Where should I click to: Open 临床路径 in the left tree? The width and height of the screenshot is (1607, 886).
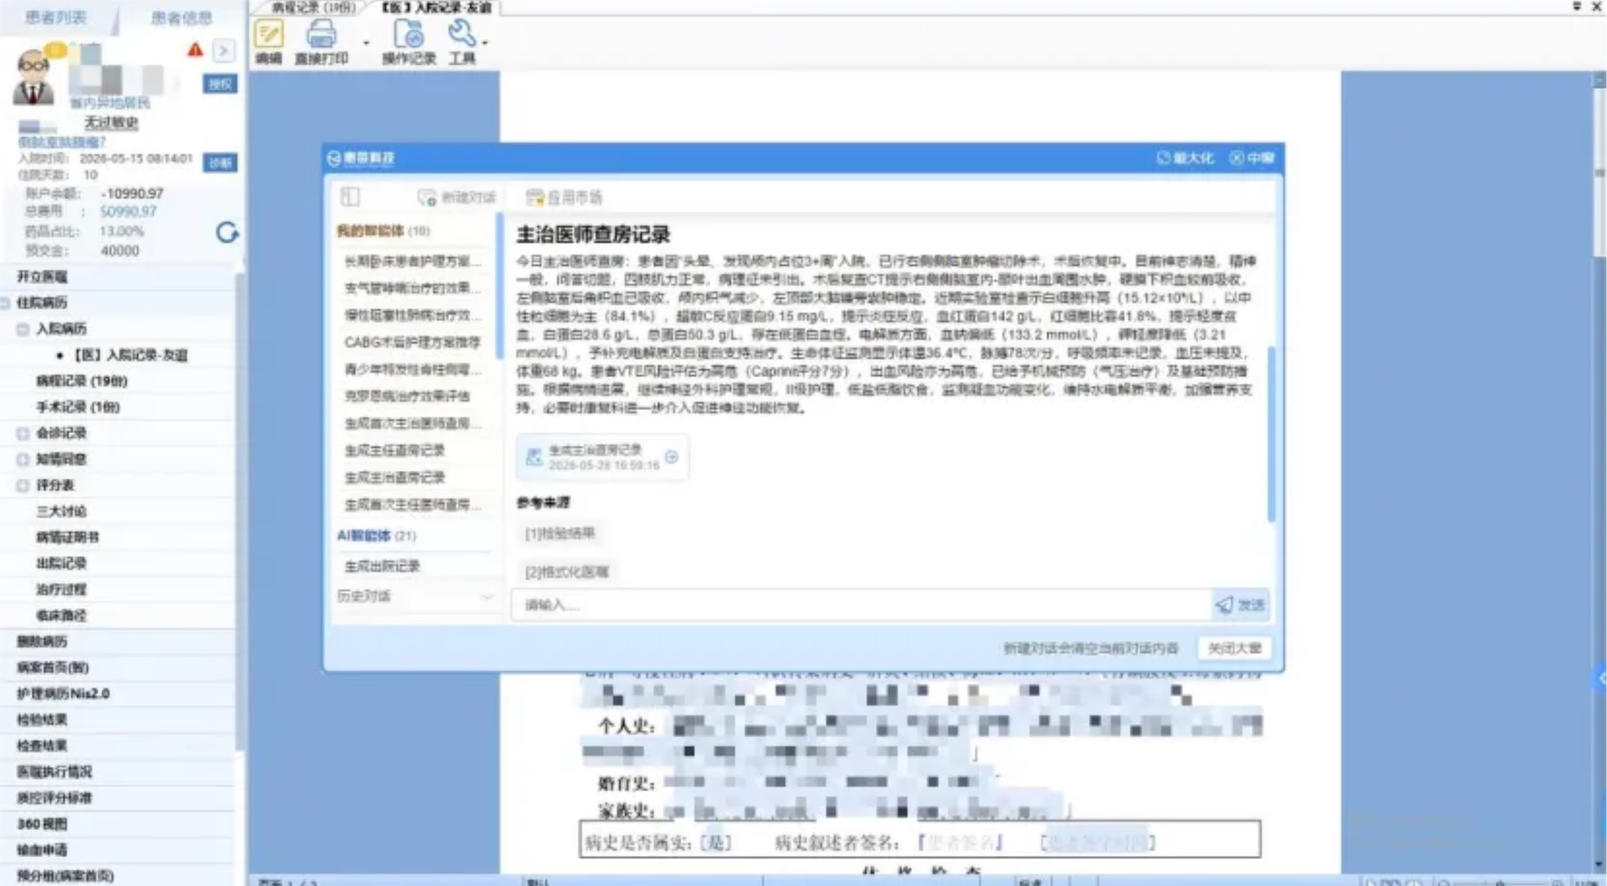tap(61, 616)
